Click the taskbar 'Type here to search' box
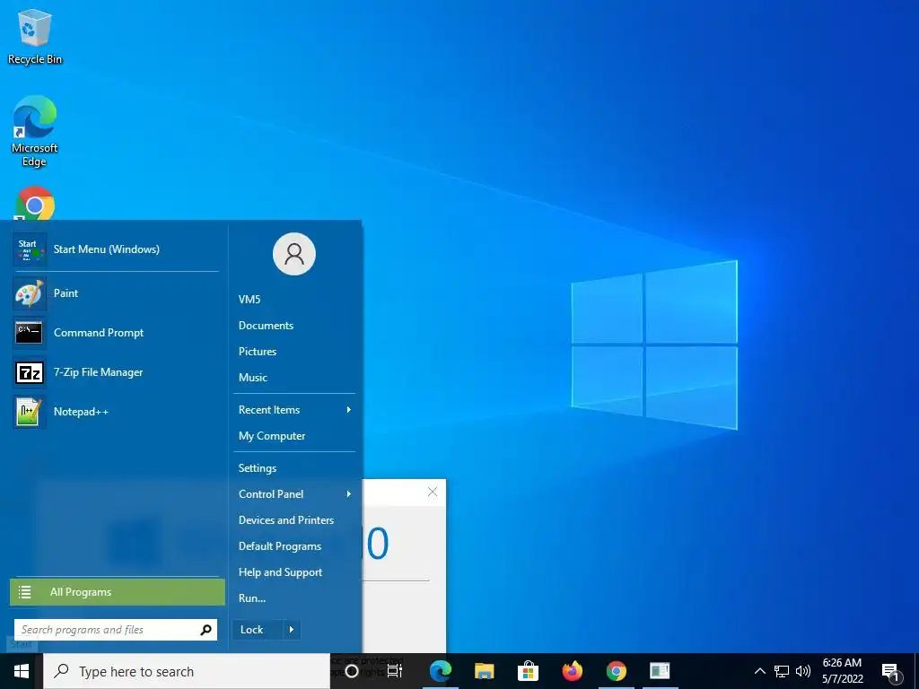919x689 pixels. coord(187,671)
